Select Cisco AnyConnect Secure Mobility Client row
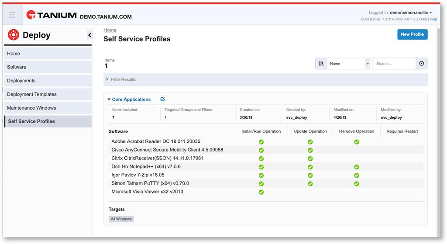Image resolution: width=447 pixels, height=244 pixels. [x=266, y=150]
